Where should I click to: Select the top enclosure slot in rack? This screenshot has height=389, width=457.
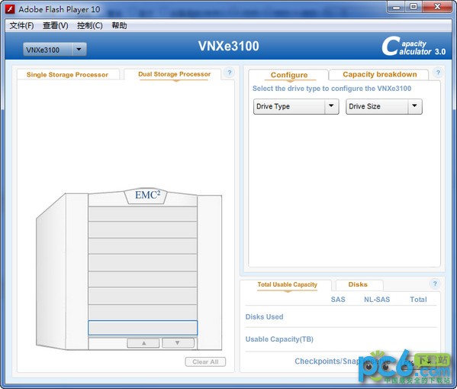(x=143, y=214)
